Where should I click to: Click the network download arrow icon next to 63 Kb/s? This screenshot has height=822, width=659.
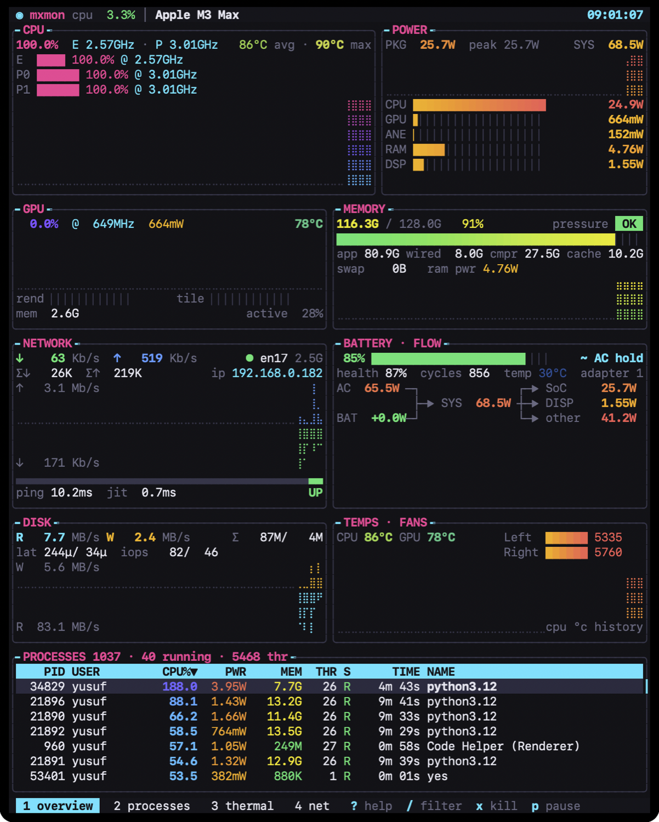click(x=20, y=358)
